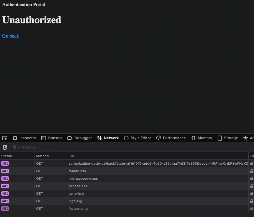Open the Console tab
The height and width of the screenshot is (217, 254).
click(51, 138)
